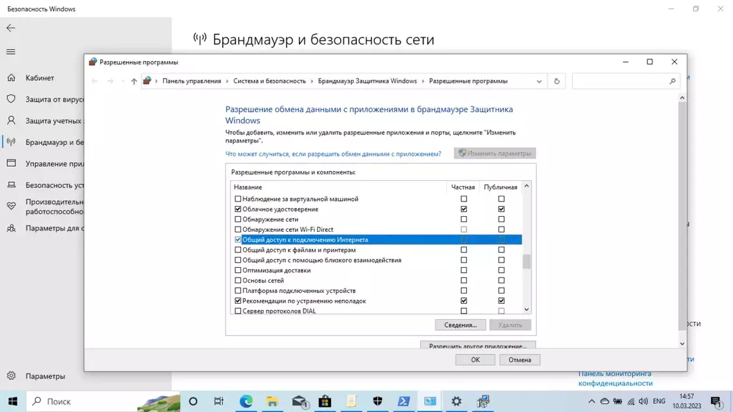Click the Control Panel icon in address bar
Image resolution: width=733 pixels, height=412 pixels.
pos(147,81)
